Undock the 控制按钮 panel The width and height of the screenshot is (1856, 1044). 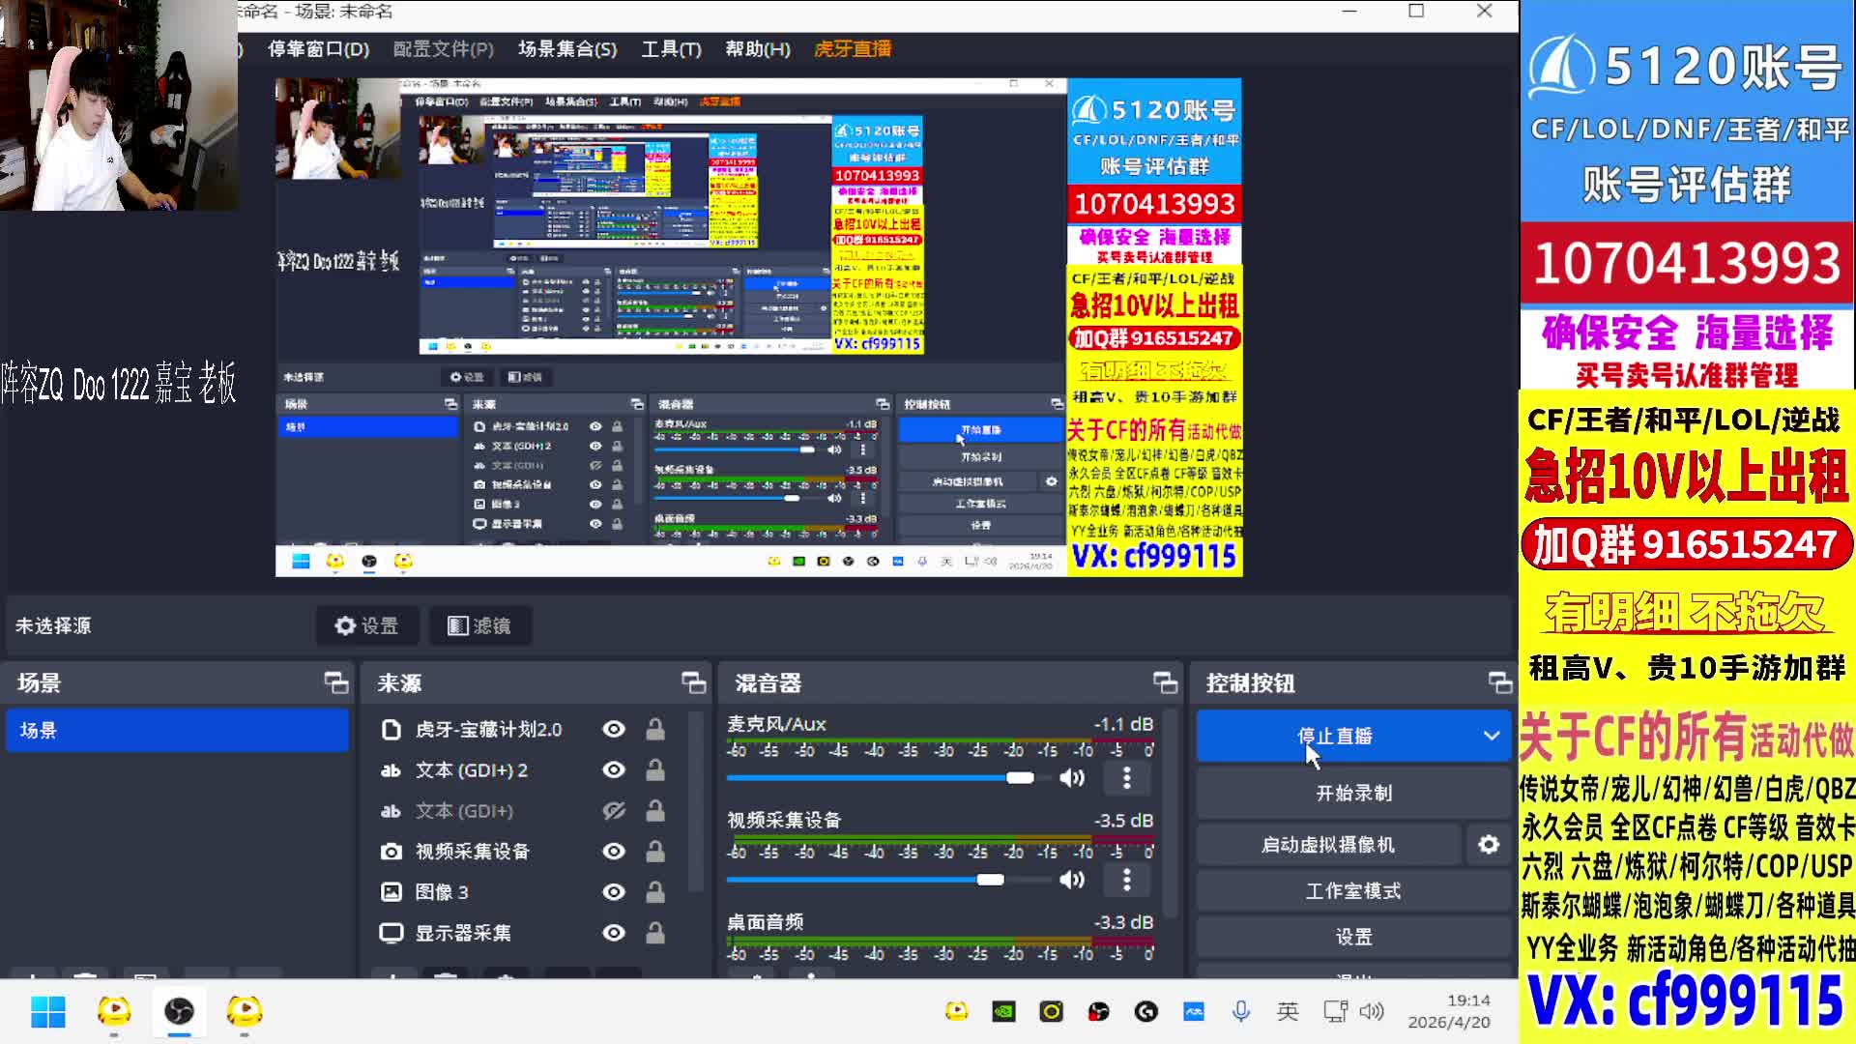click(x=1499, y=683)
